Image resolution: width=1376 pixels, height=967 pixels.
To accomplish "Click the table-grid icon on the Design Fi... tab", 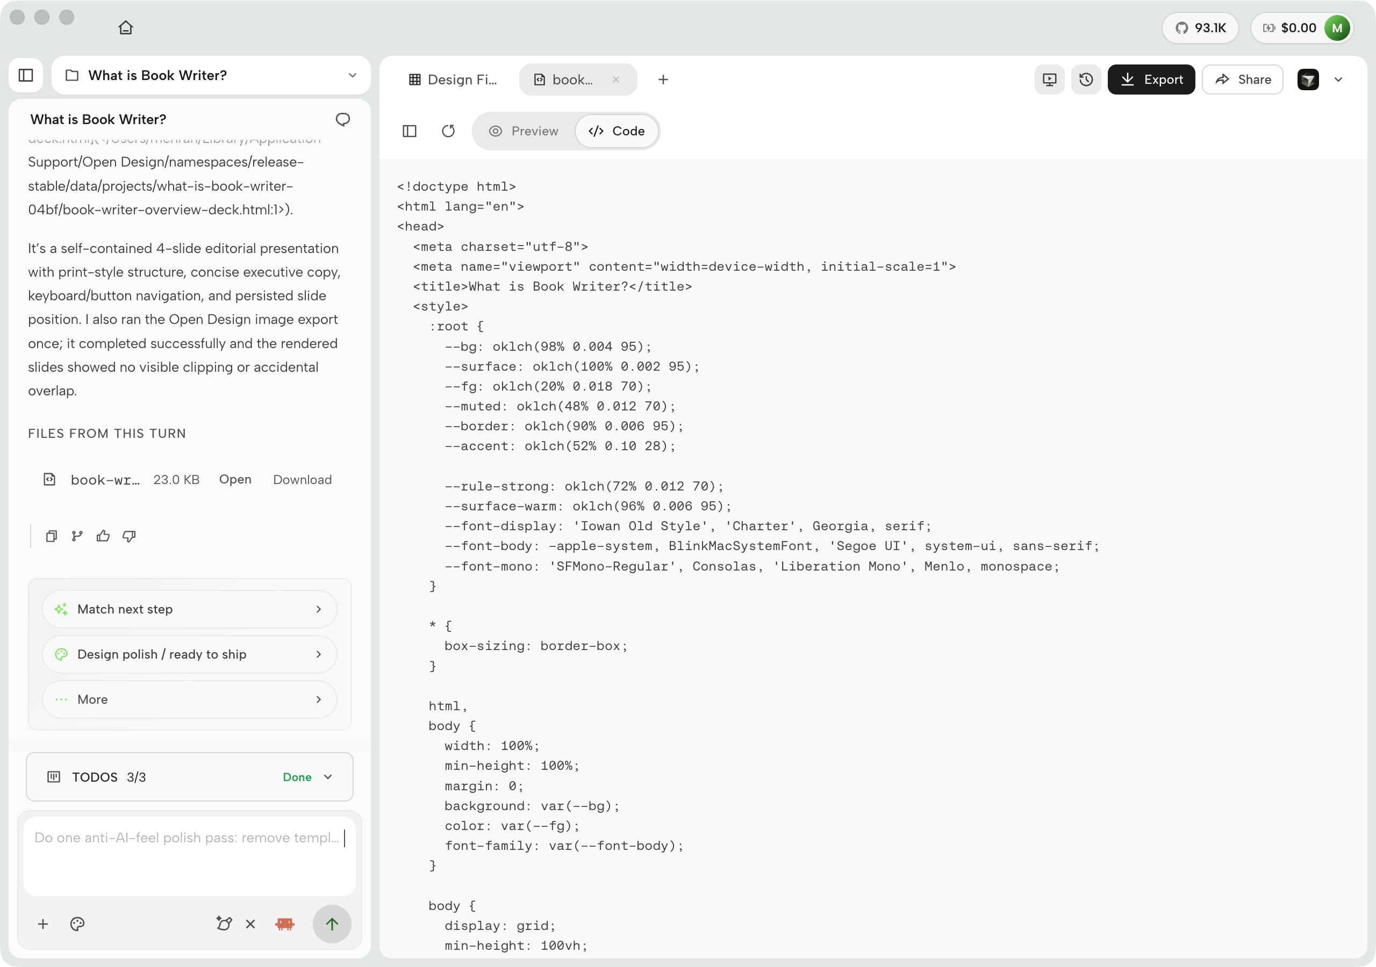I will 415,80.
